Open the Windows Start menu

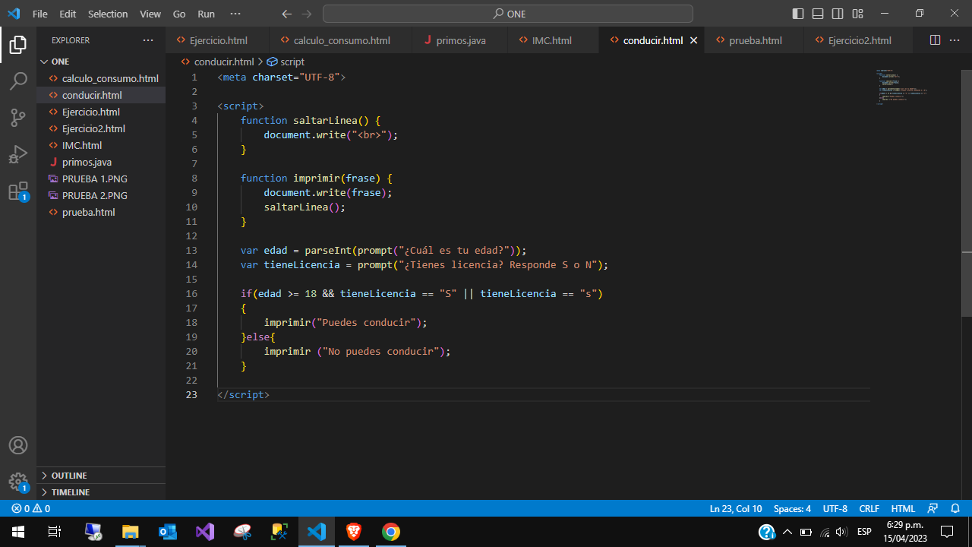(x=18, y=532)
